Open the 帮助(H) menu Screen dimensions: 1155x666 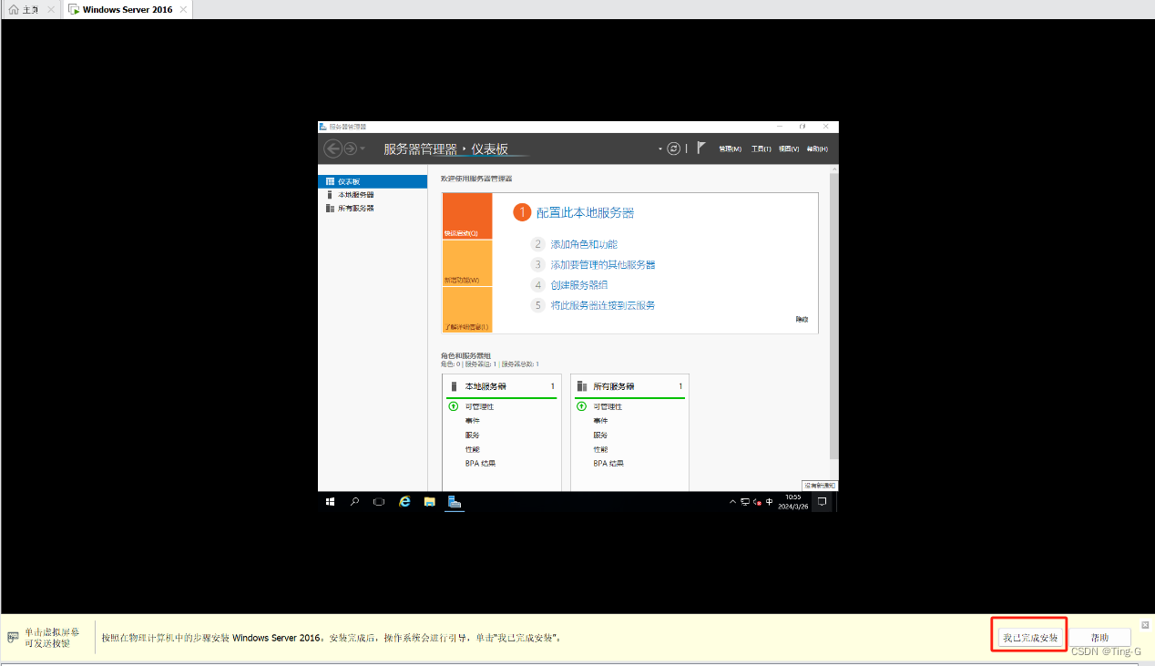pos(817,149)
